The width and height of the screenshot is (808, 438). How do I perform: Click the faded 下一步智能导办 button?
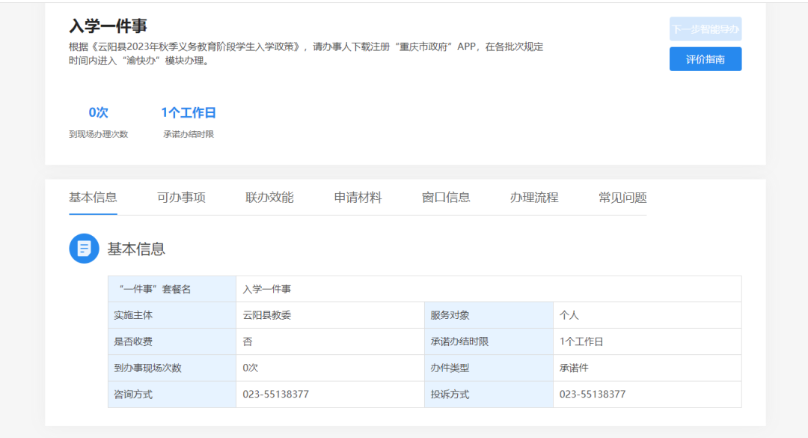(705, 29)
